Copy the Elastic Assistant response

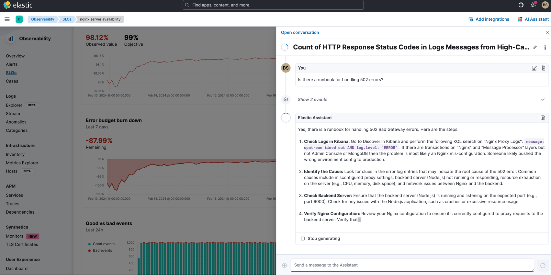point(543,118)
